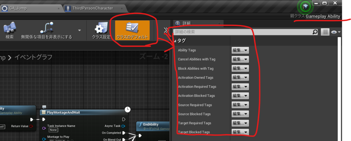Image resolution: width=351 pixels, height=141 pixels.
Task: Click the EndAbility input exec pin
Action: pos(140,135)
